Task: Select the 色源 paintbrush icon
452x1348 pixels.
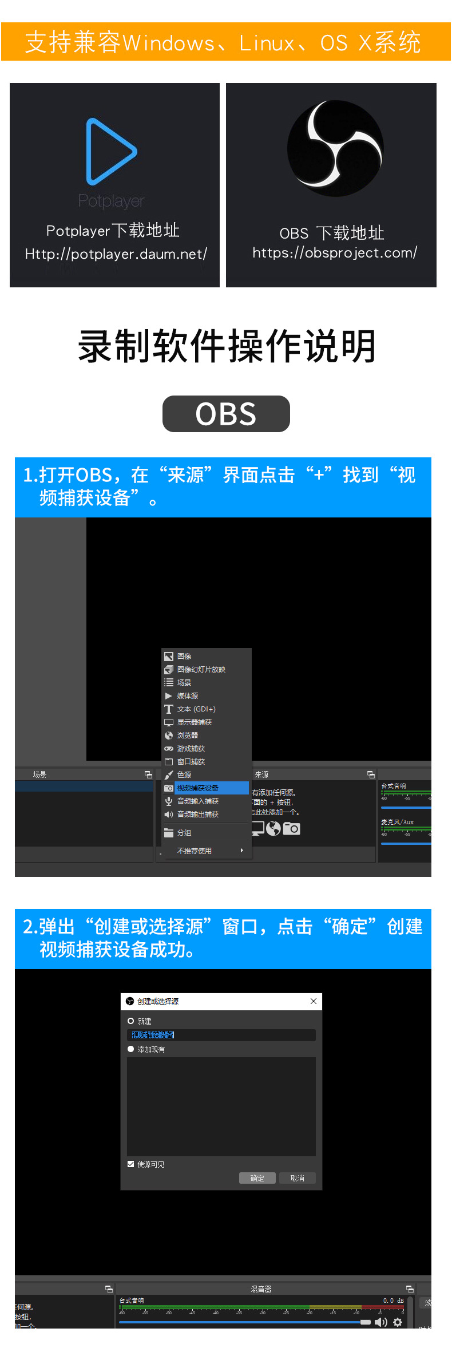Action: (169, 775)
